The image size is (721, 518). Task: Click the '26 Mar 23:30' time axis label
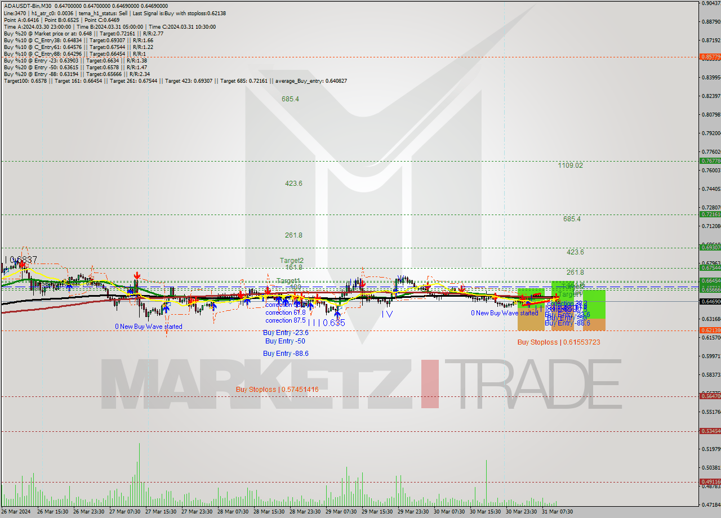click(x=88, y=512)
